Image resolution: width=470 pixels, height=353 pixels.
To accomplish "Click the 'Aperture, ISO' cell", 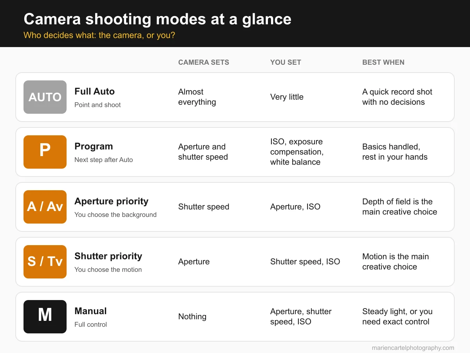I will click(295, 207).
